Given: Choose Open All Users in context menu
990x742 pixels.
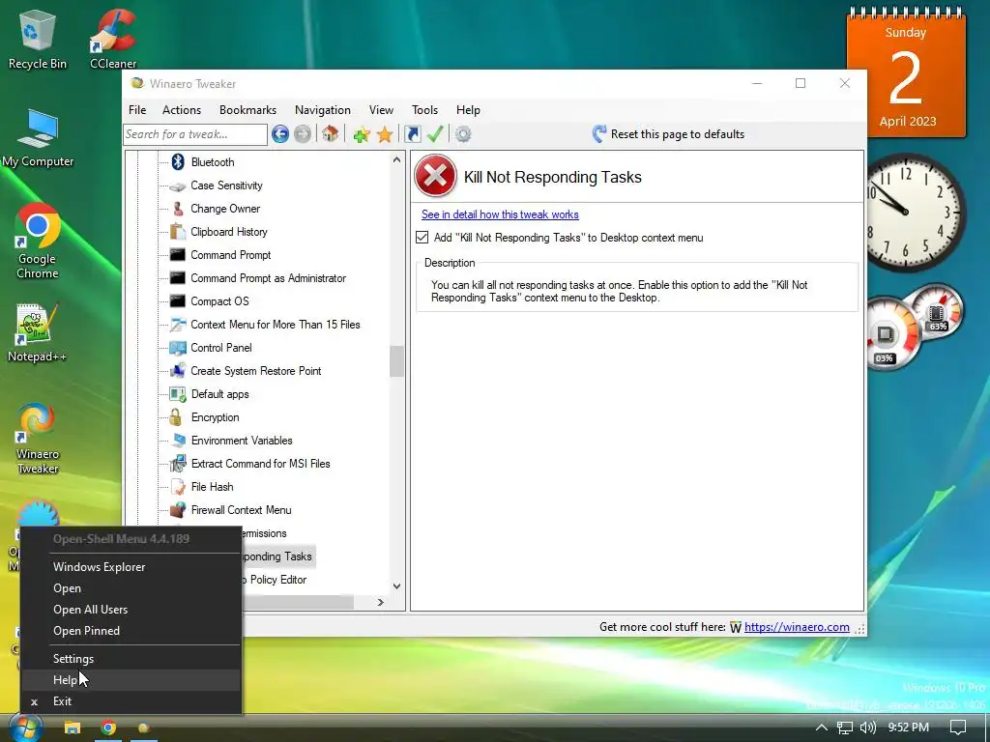Looking at the screenshot, I should click(x=131, y=610).
